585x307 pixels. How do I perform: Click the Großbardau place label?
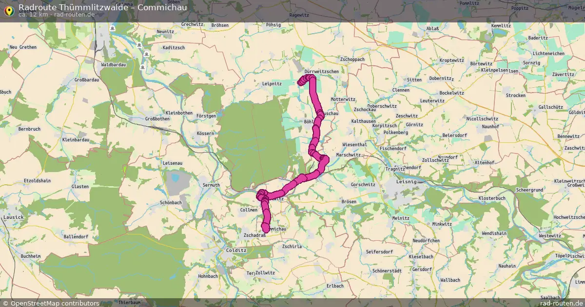[87, 79]
